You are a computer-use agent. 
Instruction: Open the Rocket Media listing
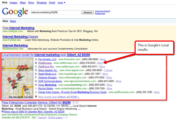[46, 88]
